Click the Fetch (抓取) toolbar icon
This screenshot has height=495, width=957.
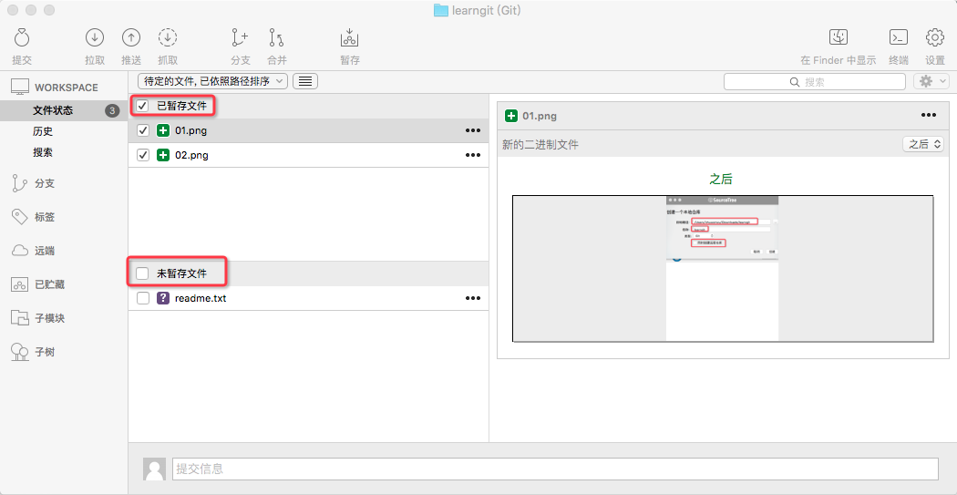167,38
